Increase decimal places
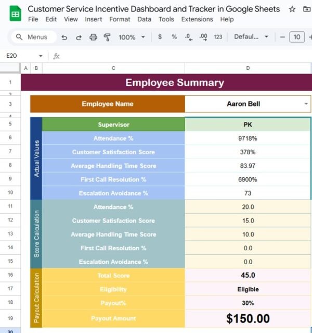Image resolution: width=312 pixels, height=333 pixels. pyautogui.click(x=203, y=37)
